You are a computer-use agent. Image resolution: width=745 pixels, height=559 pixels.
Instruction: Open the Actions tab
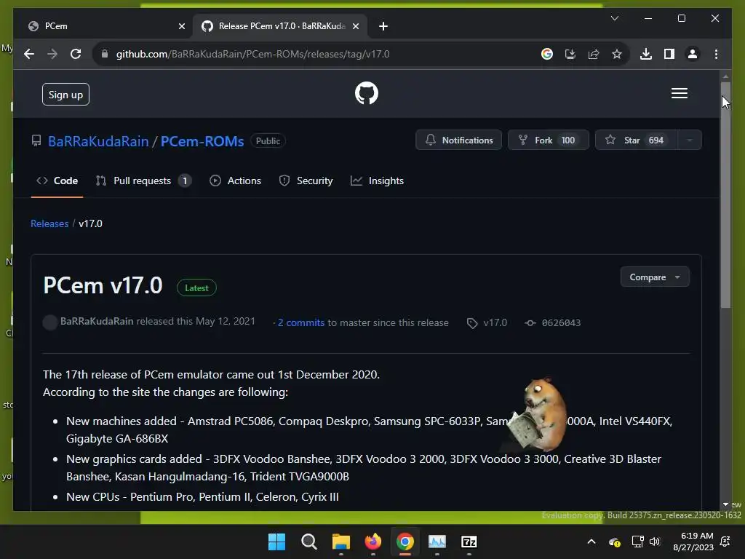click(235, 181)
